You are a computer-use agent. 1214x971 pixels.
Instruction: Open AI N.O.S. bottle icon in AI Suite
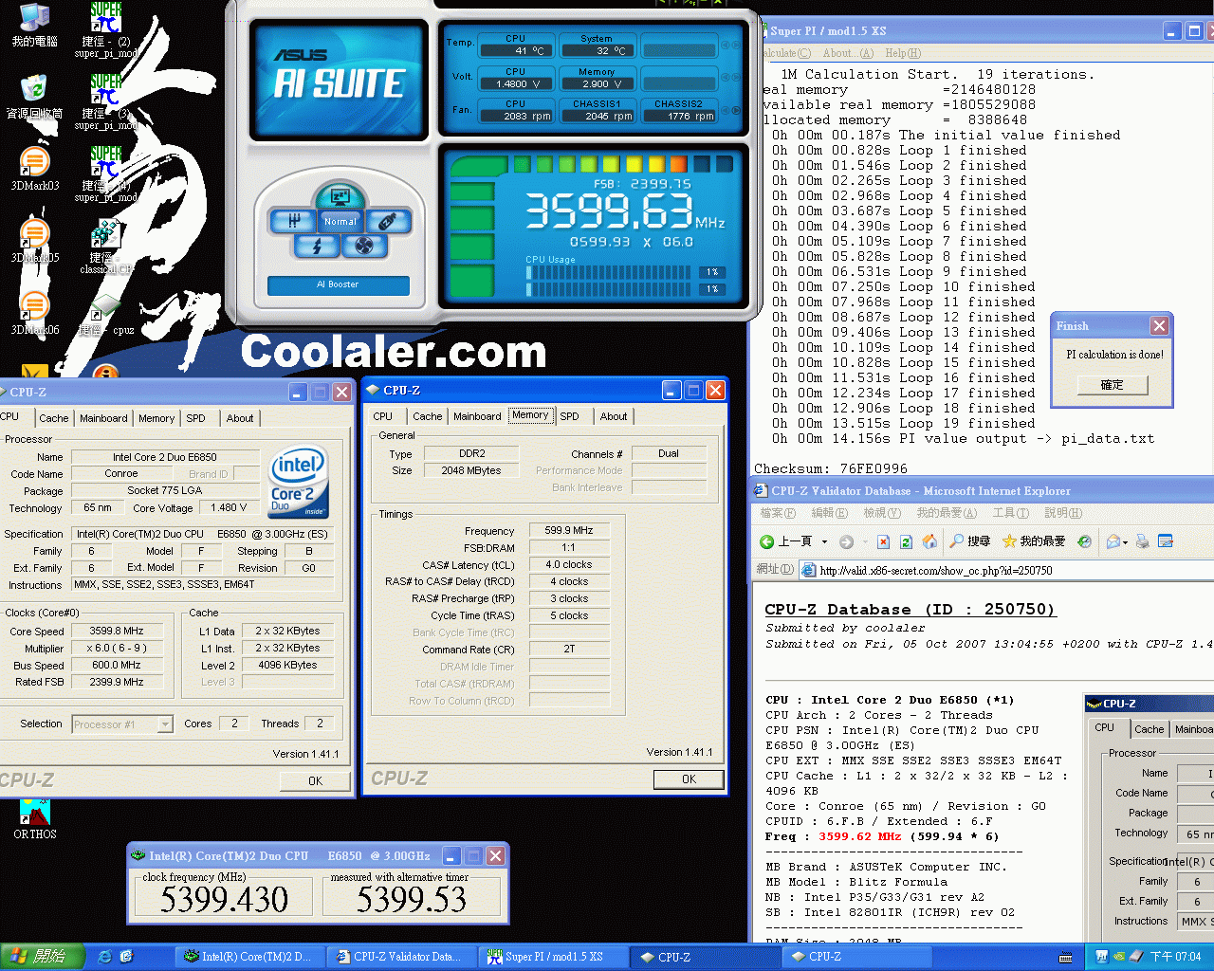[388, 221]
